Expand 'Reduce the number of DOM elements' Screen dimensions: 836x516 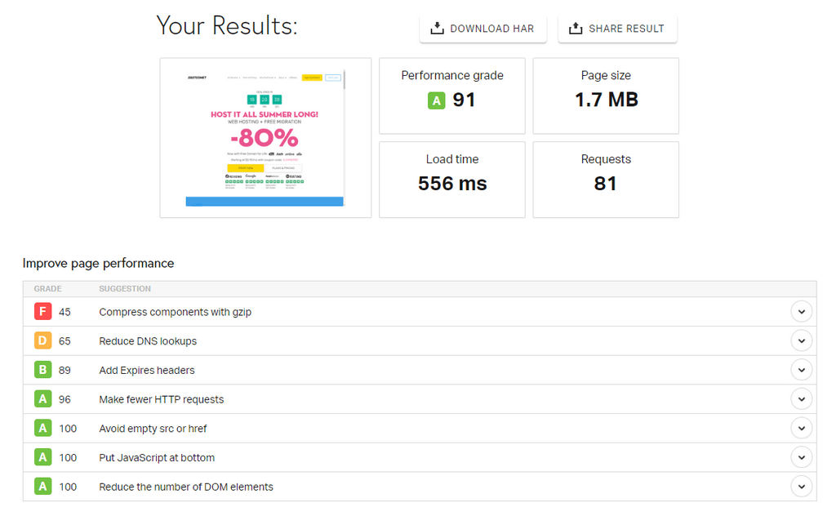coord(801,487)
